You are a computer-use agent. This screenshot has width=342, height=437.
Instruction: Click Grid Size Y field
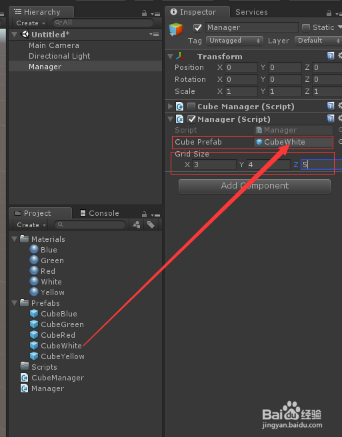tap(269, 165)
